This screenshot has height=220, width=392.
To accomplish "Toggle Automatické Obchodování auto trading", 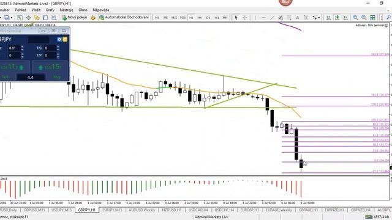I will [x=124, y=18].
